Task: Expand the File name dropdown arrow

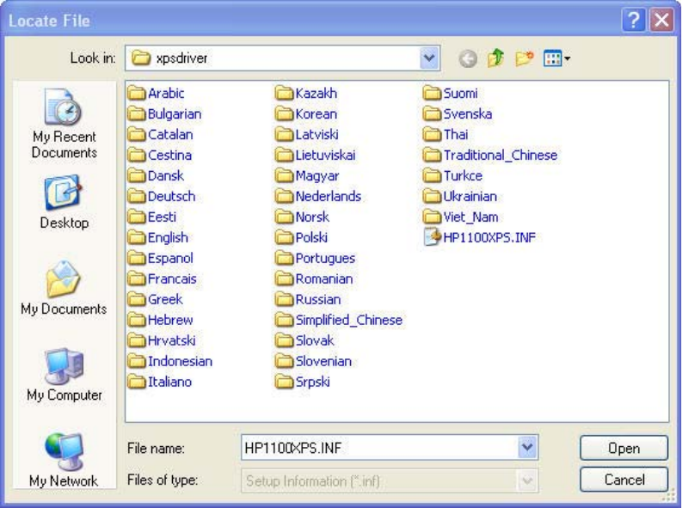Action: point(527,447)
